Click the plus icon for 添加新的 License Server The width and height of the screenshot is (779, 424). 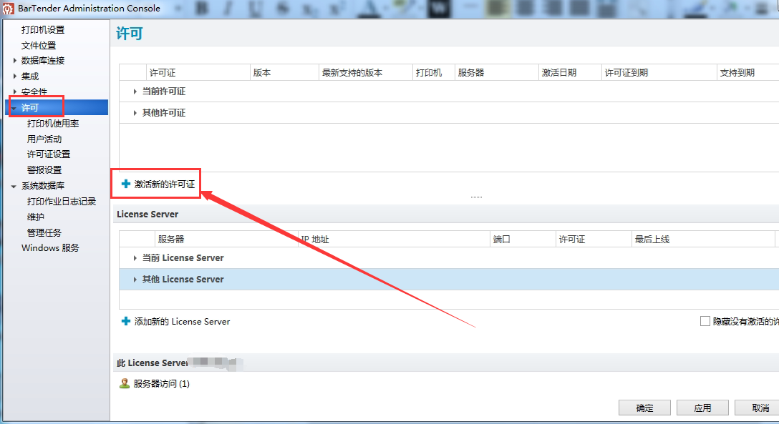coord(126,322)
